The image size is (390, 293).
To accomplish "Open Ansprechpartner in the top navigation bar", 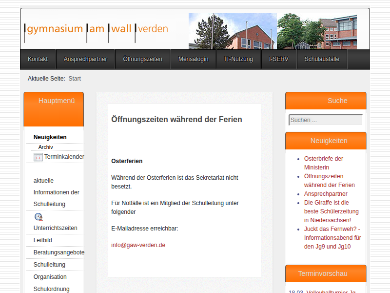I will click(85, 59).
